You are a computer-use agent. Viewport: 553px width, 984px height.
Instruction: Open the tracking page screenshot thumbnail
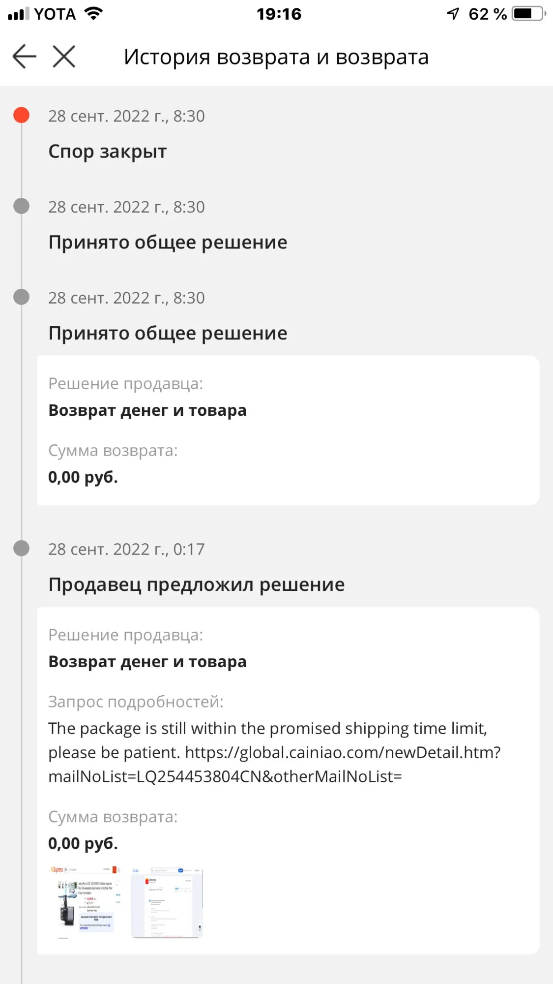pyautogui.click(x=167, y=903)
